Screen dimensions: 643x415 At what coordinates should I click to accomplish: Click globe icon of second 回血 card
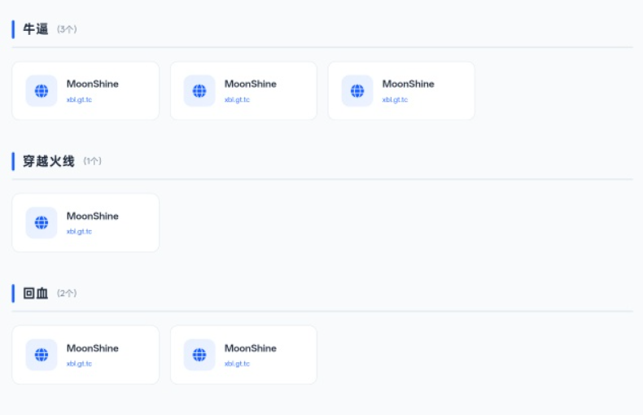click(199, 355)
